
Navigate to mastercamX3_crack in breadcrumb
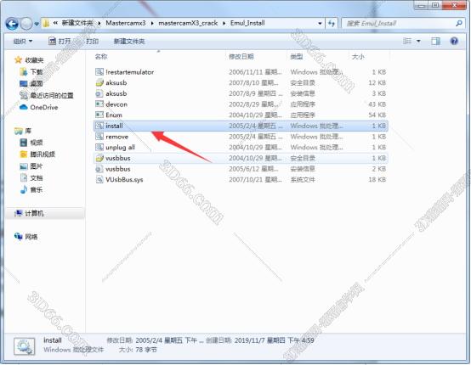pyautogui.click(x=188, y=23)
